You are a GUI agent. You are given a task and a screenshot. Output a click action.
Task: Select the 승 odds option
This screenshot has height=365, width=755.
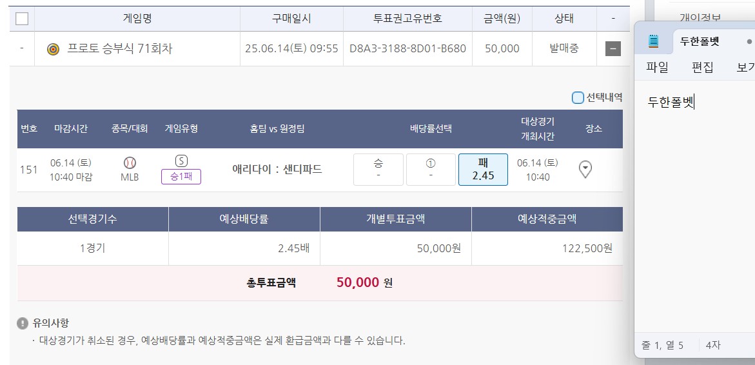(378, 169)
